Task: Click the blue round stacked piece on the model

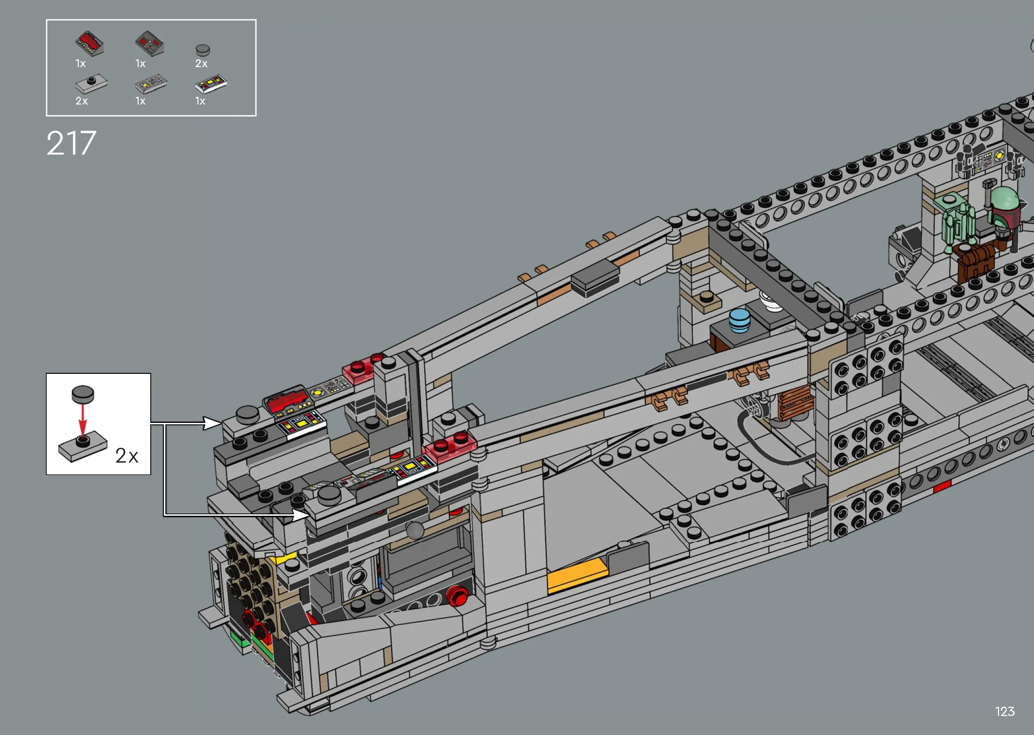Action: pyautogui.click(x=739, y=321)
